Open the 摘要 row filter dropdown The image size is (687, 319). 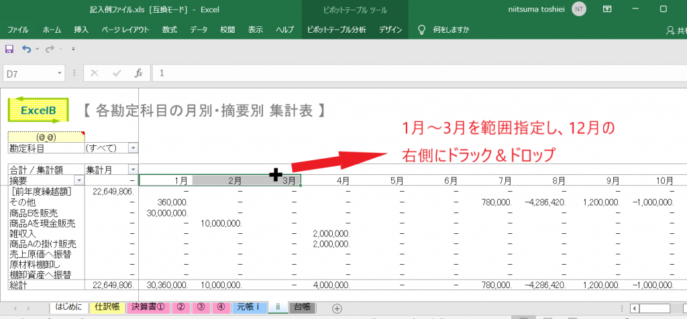[x=79, y=180]
